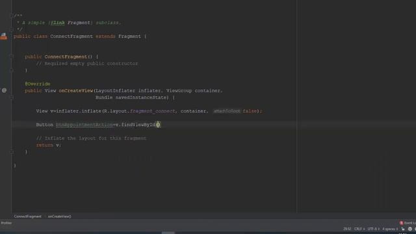Screen dimensions: 416x234
Task: Toggle the read-only lock icon in status bar
Action: click(x=403, y=229)
